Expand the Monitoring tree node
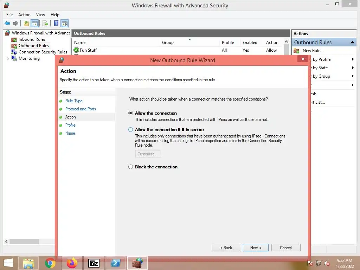Viewport: 360px width, 270px height. [x=8, y=59]
